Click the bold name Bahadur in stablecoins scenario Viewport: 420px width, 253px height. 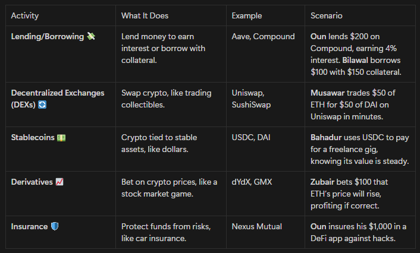pos(326,137)
